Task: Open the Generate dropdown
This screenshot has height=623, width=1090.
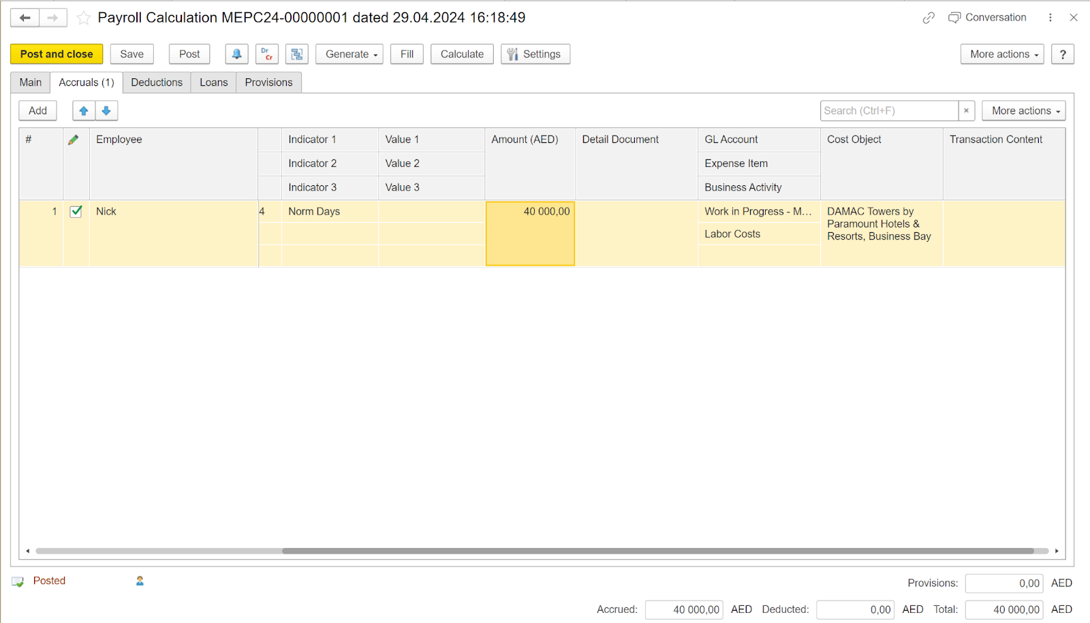Action: (x=349, y=54)
